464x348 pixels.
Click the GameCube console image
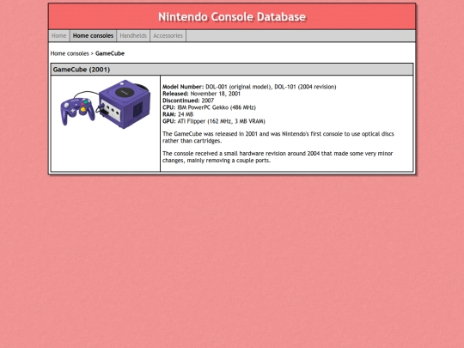point(106,104)
